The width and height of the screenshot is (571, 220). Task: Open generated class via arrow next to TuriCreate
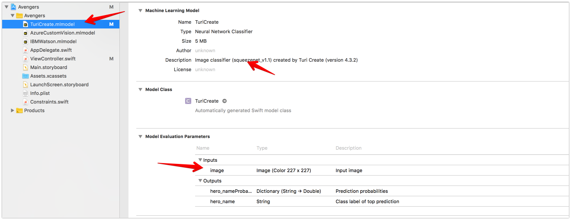(x=225, y=101)
